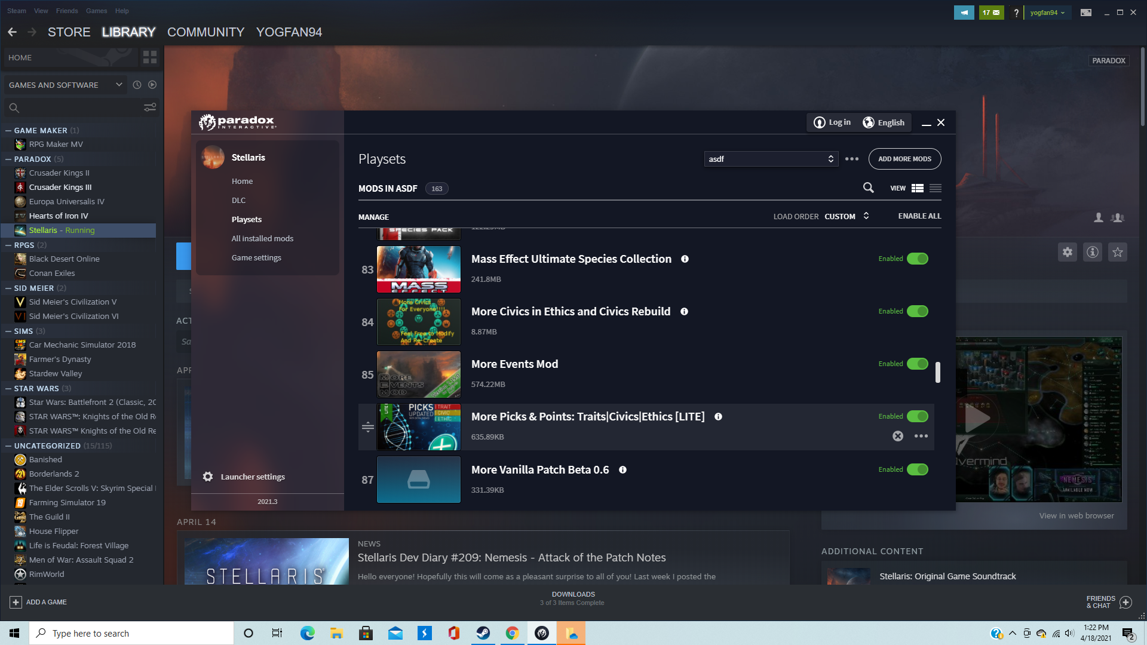The image size is (1147, 645).
Task: Click Enable All mods
Action: coord(919,216)
